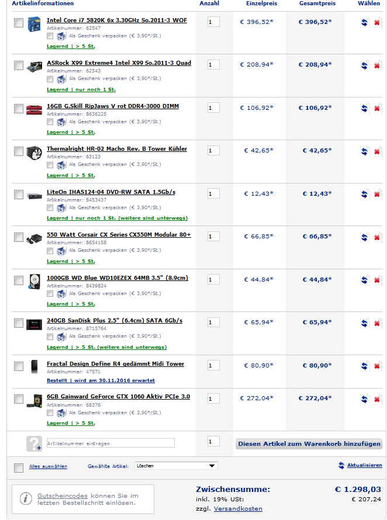This screenshot has height=520, width=387.
Task: Open the Gewählte Artikel Löschen dropdown
Action: [x=176, y=466]
